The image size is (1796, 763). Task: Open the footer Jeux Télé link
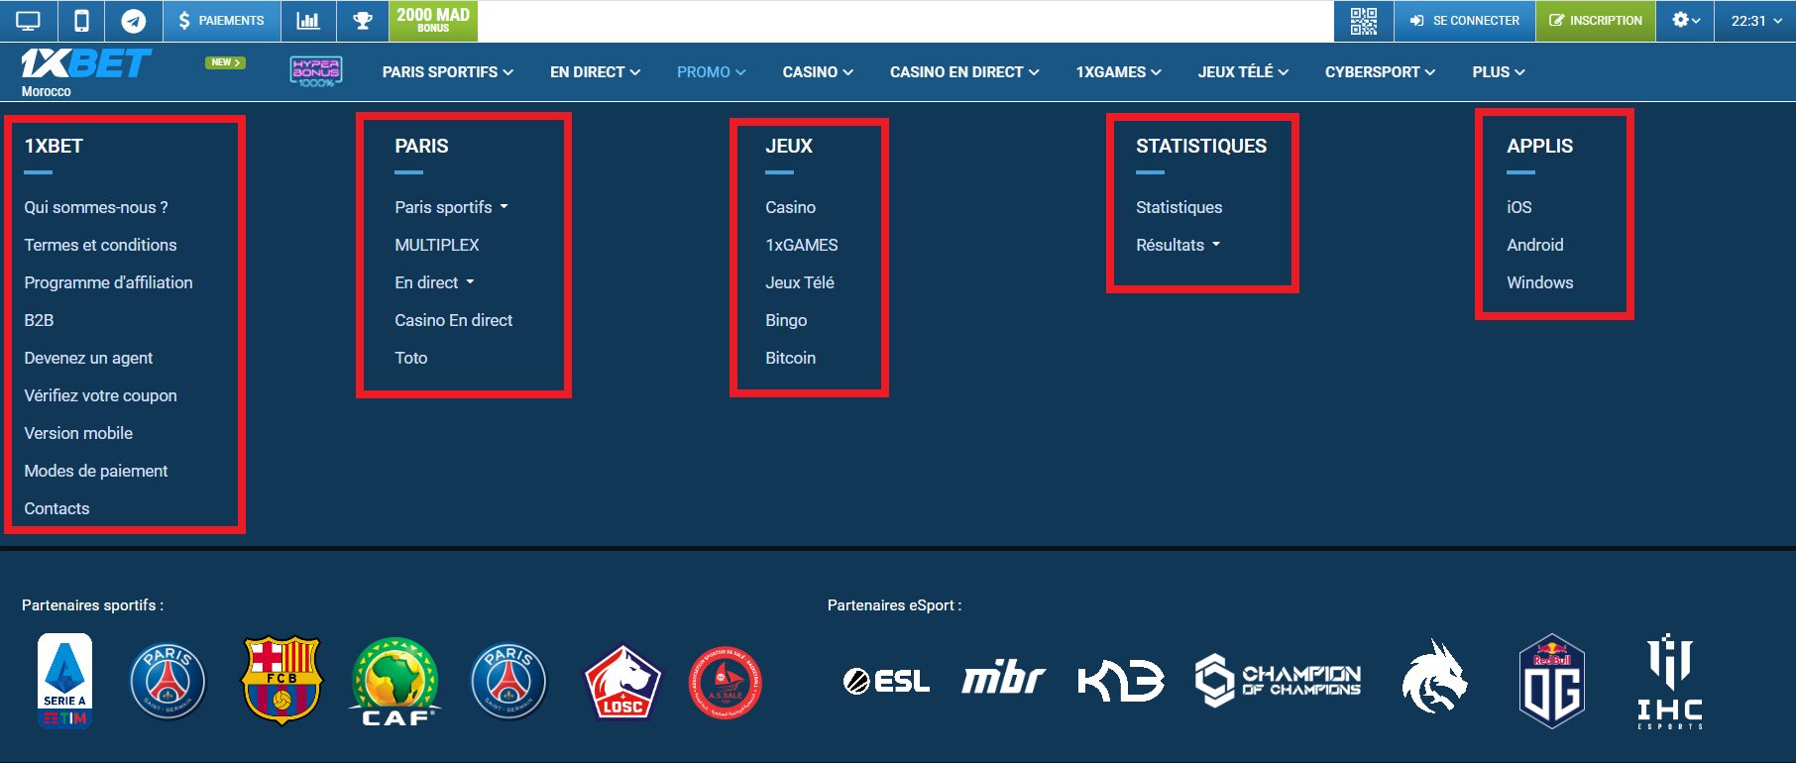pos(800,282)
